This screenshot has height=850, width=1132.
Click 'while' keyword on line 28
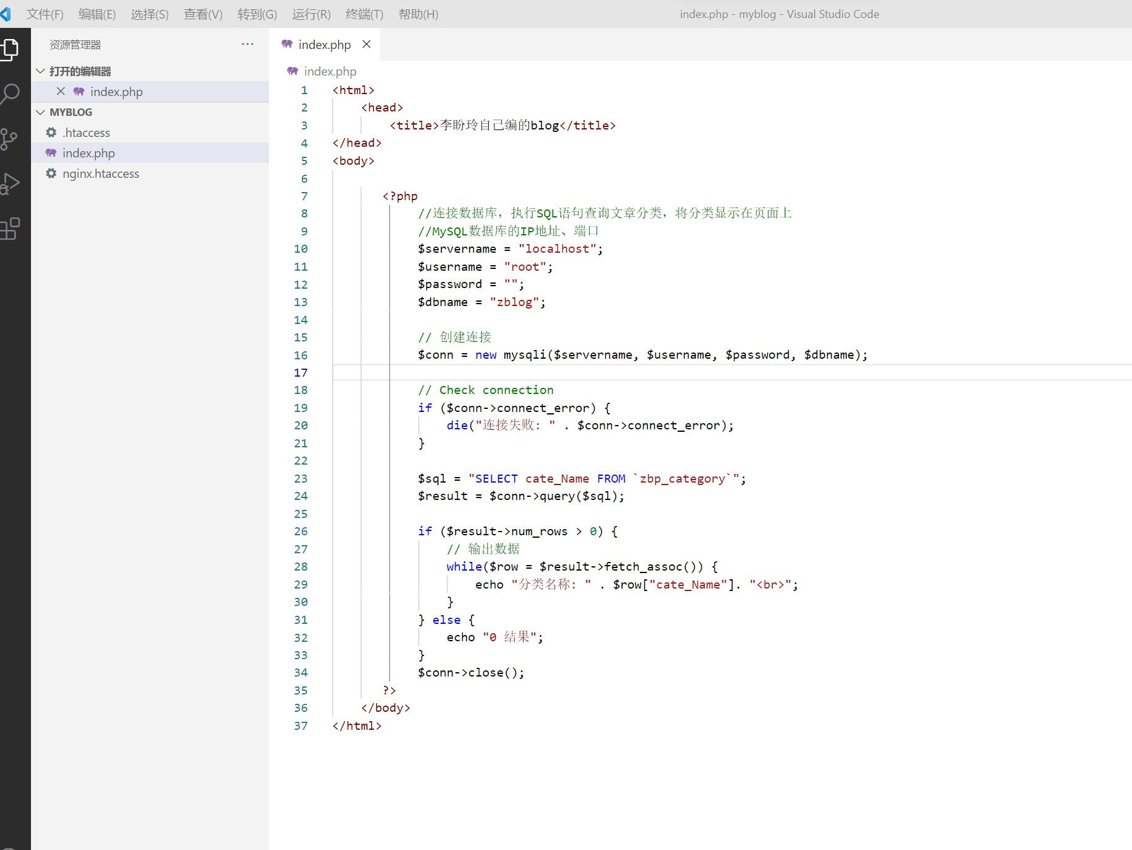point(464,566)
